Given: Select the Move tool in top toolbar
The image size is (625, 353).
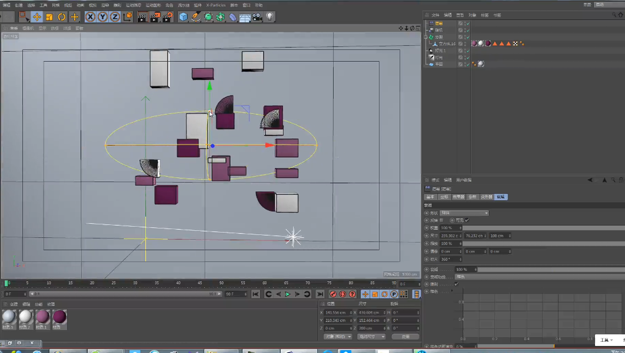Looking at the screenshot, I should pyautogui.click(x=37, y=17).
